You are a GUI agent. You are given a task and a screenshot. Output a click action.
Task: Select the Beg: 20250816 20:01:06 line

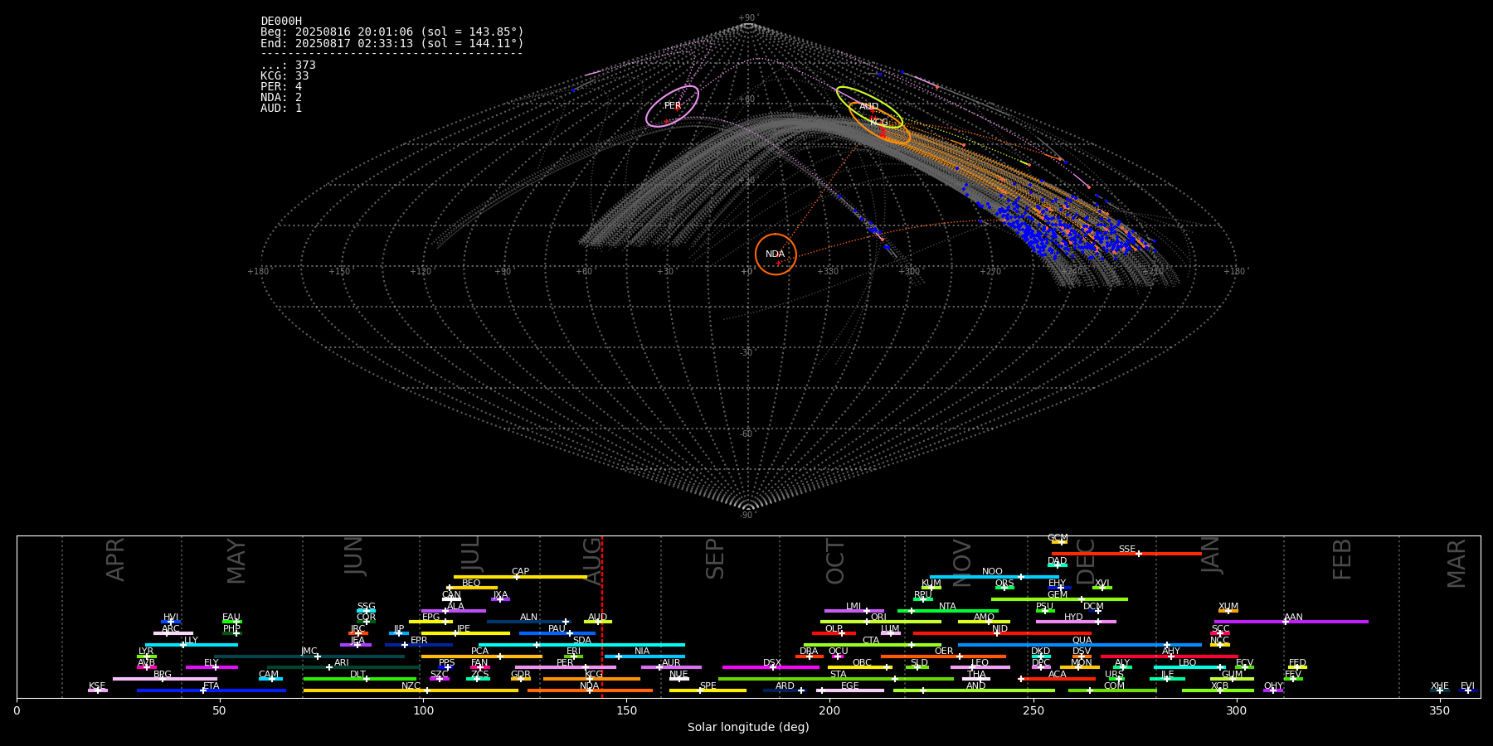pos(392,32)
